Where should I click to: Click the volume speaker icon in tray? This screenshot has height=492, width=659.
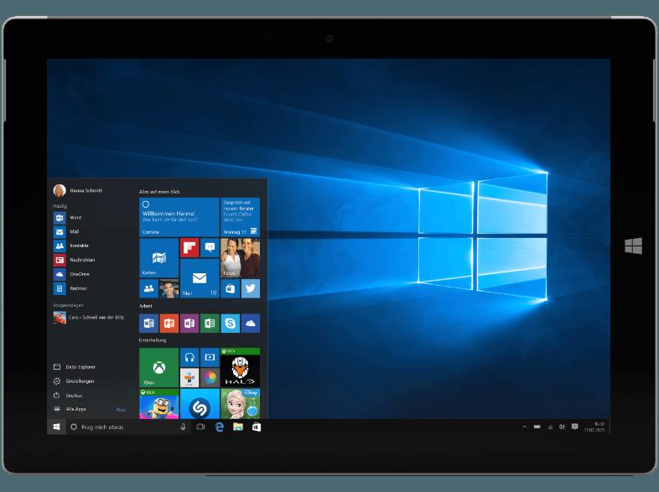pos(562,427)
